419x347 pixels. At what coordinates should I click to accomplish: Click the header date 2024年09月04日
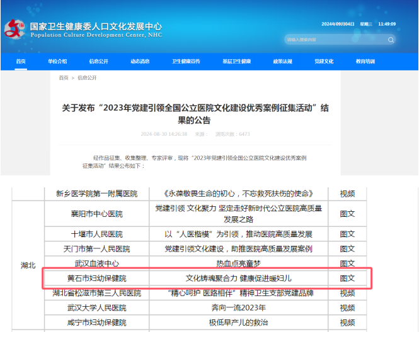pos(338,25)
